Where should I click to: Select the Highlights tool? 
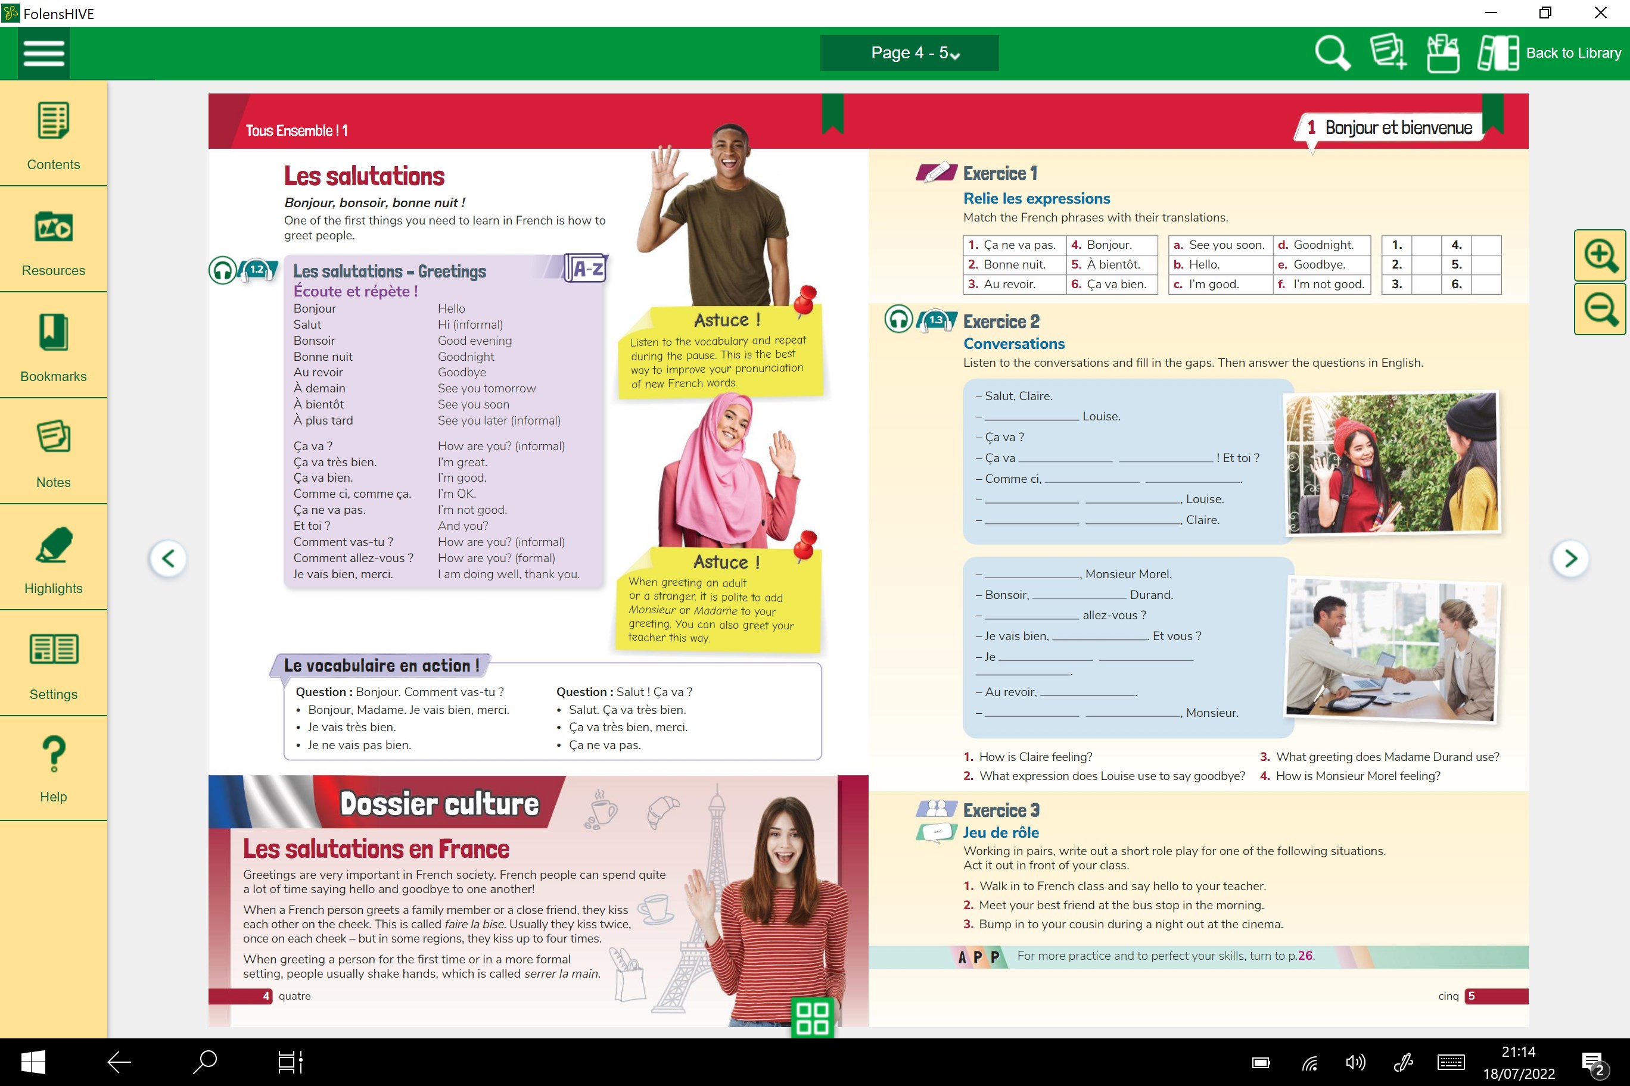coord(54,560)
